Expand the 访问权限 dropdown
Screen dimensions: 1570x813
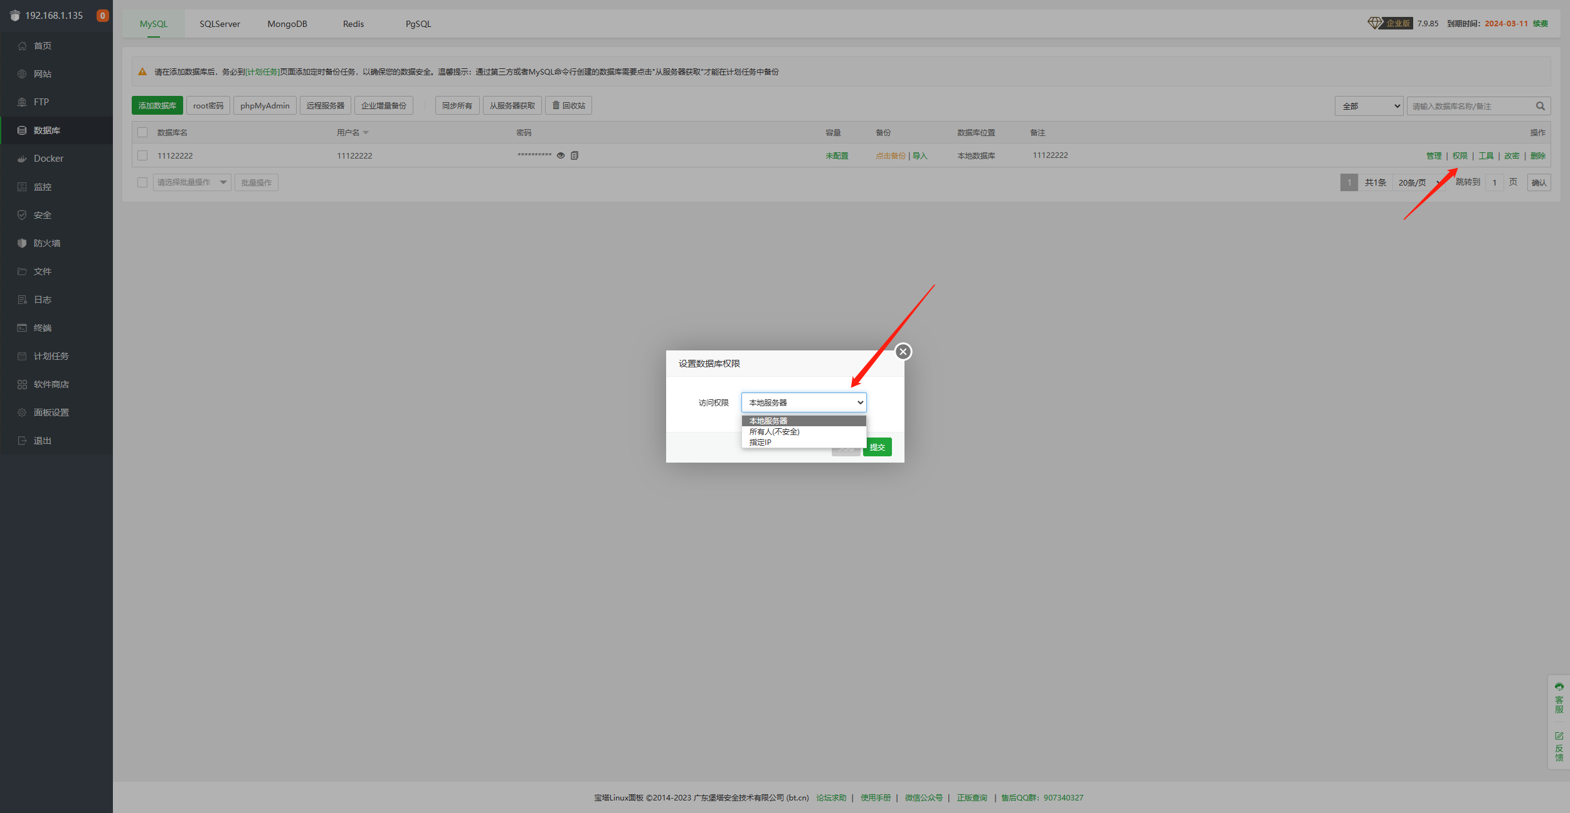[804, 402]
